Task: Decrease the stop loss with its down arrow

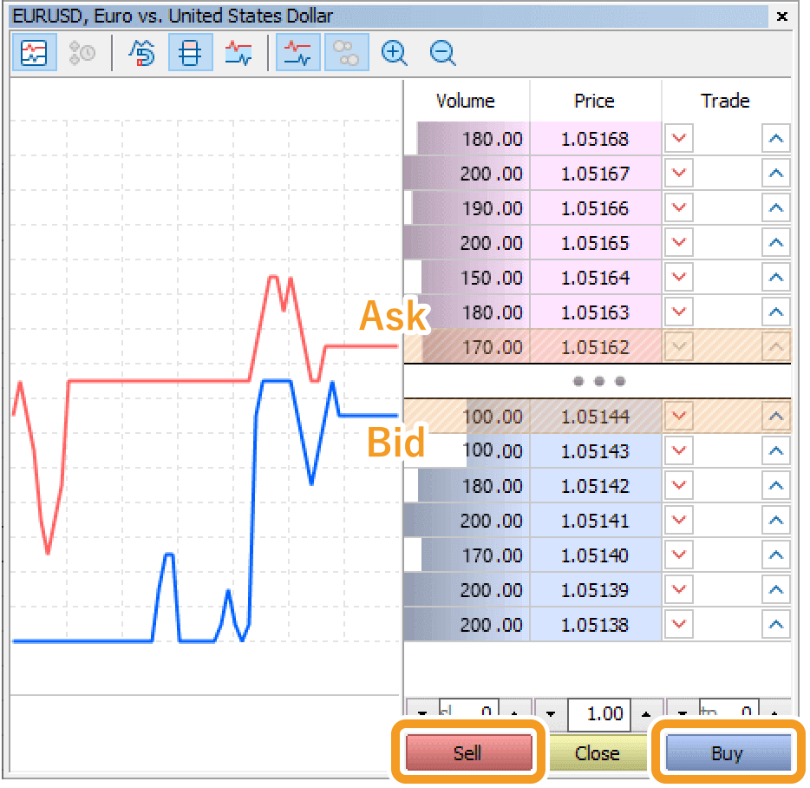Action: [422, 715]
